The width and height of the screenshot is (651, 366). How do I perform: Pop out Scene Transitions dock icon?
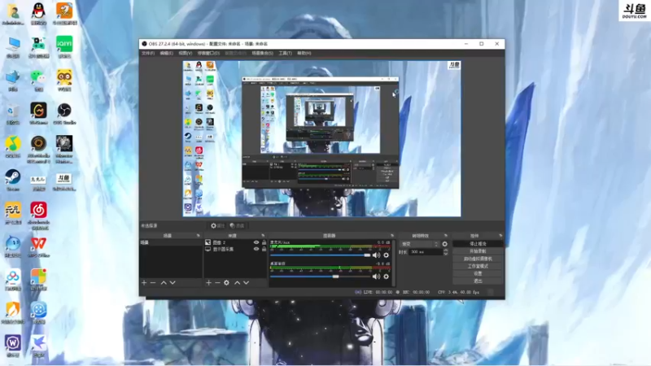tap(446, 236)
